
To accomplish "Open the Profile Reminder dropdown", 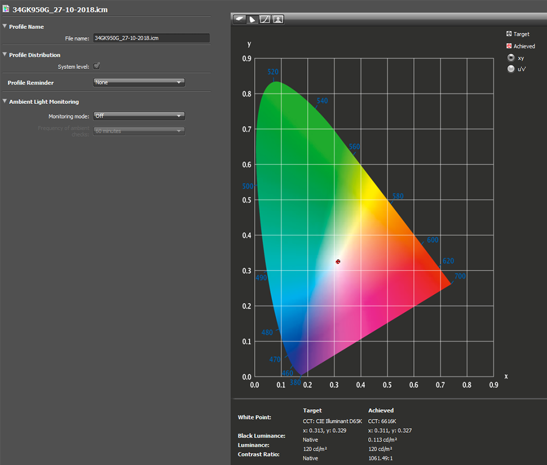I will click(x=139, y=83).
